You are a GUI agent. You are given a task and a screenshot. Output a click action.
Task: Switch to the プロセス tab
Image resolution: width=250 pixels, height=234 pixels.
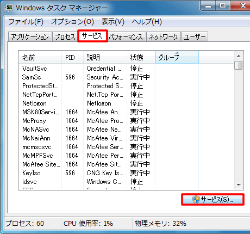pyautogui.click(x=65, y=37)
